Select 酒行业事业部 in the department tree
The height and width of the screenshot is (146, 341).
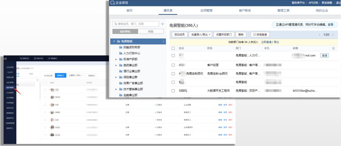132,71
